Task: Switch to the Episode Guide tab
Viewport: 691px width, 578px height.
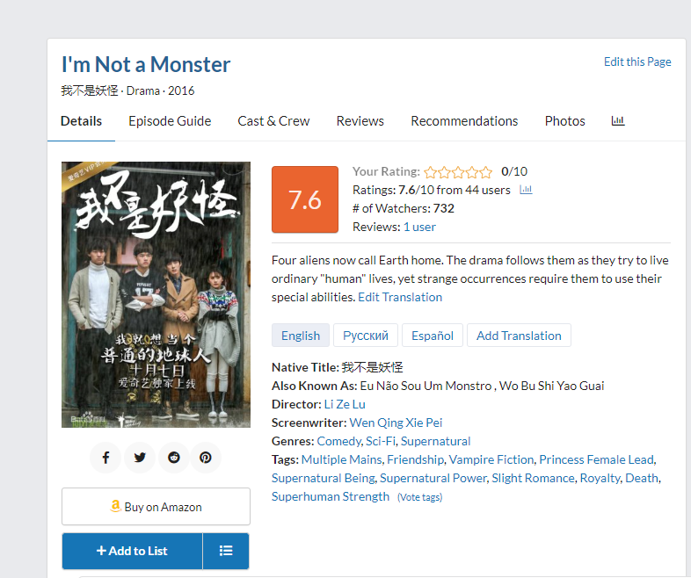Action: click(170, 121)
